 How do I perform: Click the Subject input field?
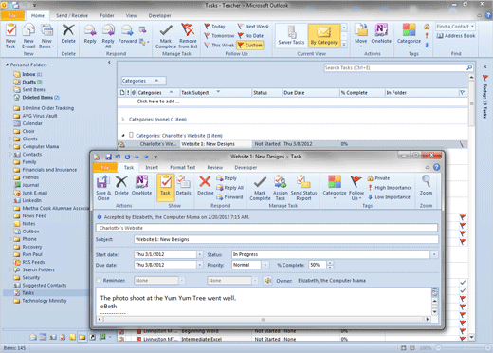click(x=286, y=239)
